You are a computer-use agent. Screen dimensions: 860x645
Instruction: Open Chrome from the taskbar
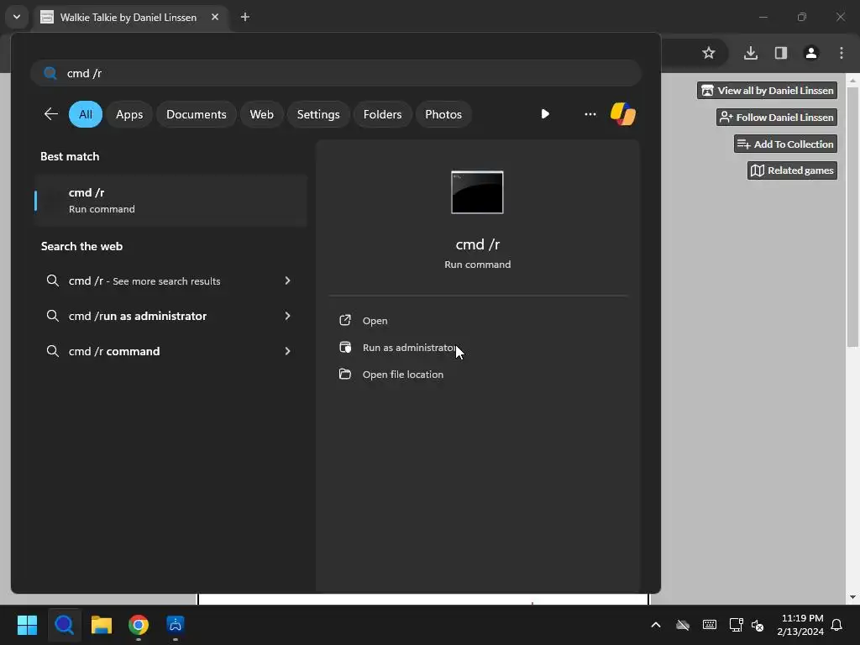139,625
